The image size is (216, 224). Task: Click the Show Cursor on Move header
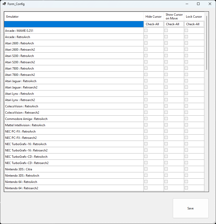pos(174,17)
